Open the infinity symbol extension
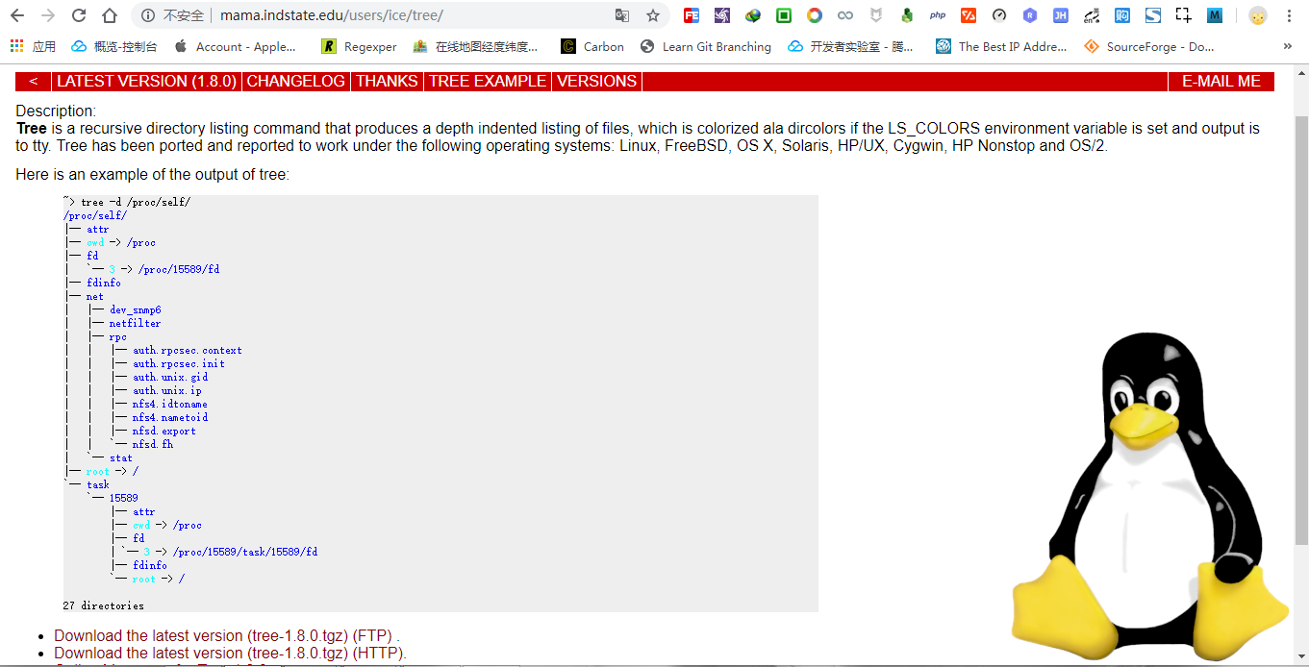 click(845, 15)
